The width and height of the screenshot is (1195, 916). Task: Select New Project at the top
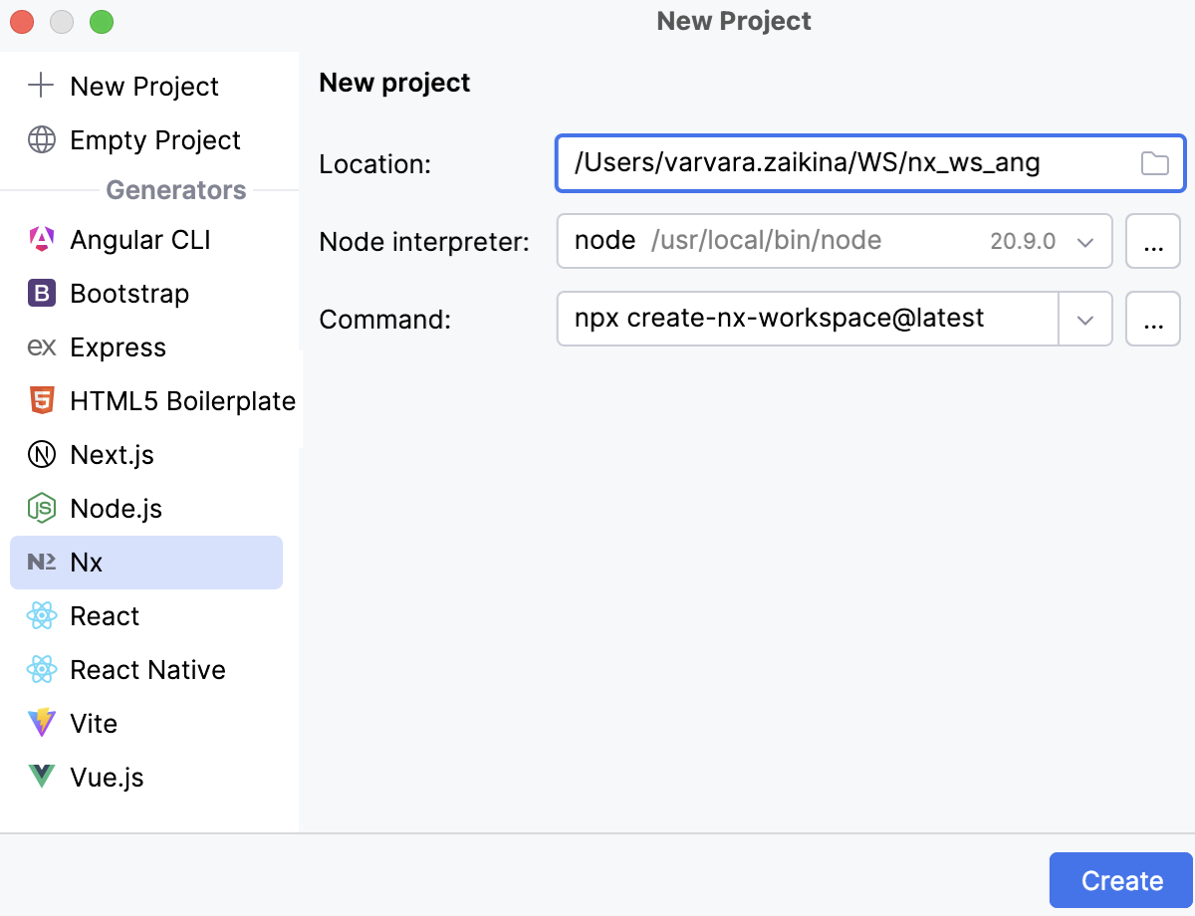coord(144,87)
